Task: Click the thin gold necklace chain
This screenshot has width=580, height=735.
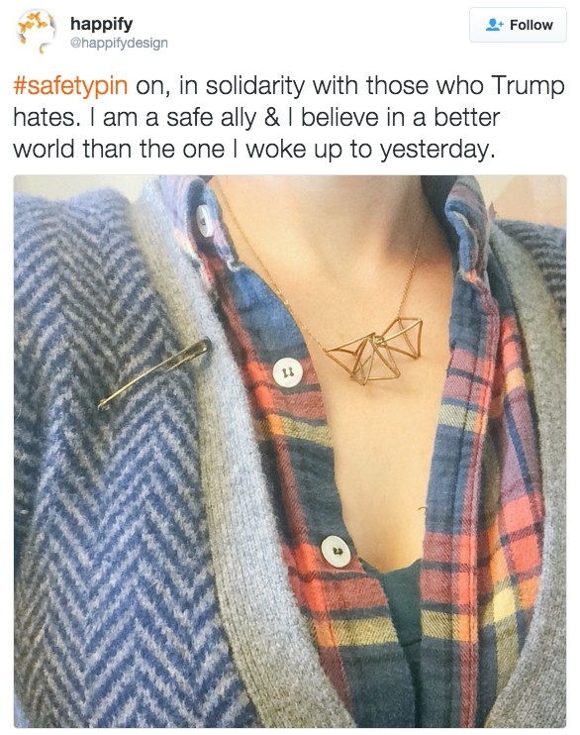Action: tap(262, 262)
